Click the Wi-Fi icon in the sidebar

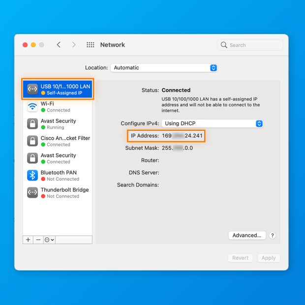click(32, 107)
